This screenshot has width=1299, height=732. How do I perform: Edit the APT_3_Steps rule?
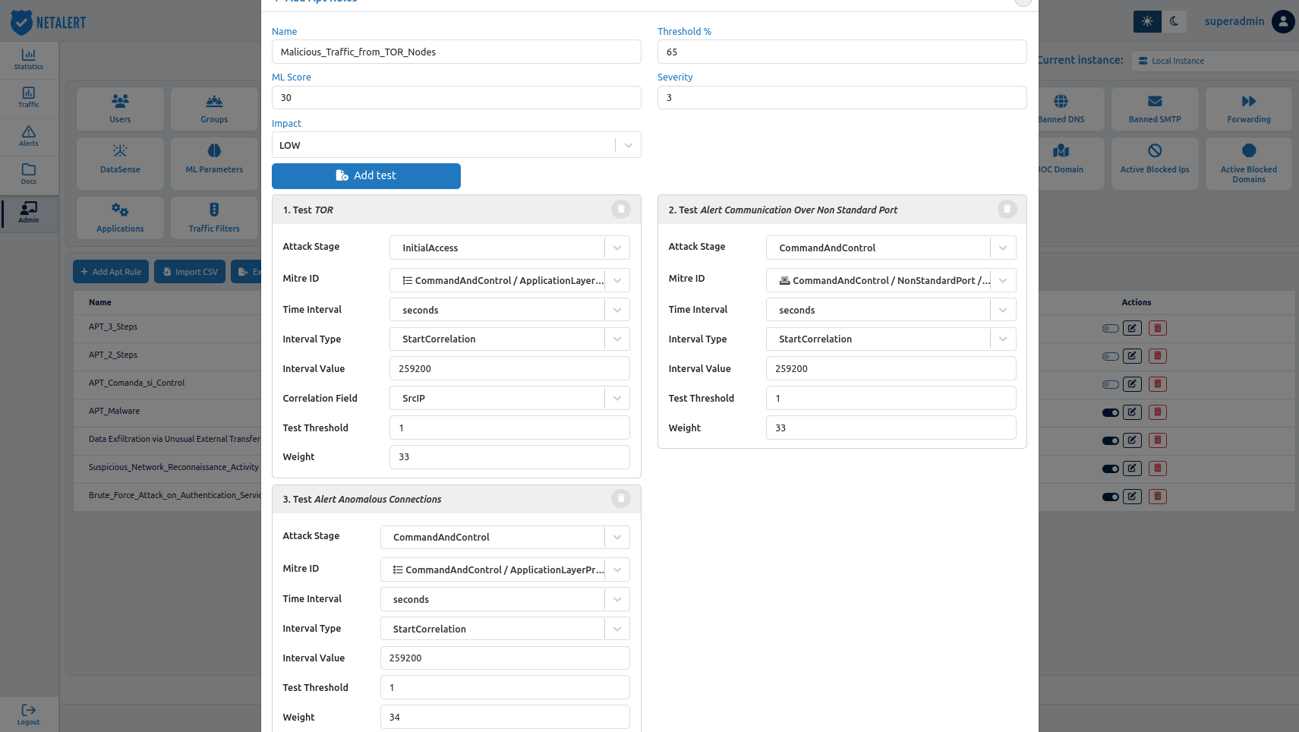click(x=1132, y=328)
